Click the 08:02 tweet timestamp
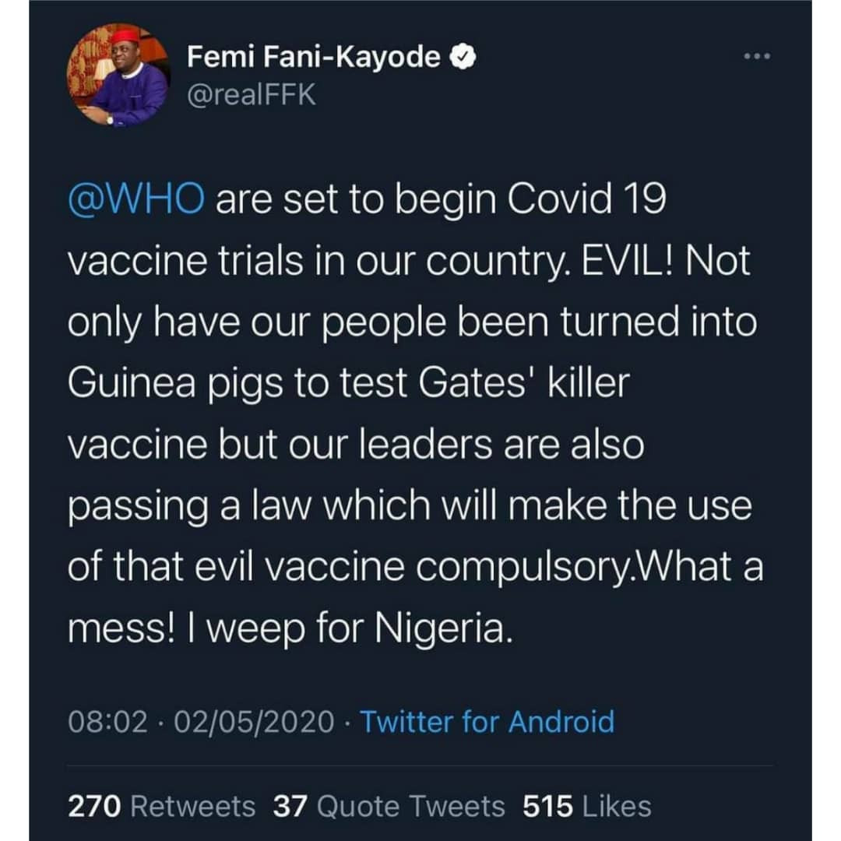Screen dimensions: 841x841 (108, 721)
